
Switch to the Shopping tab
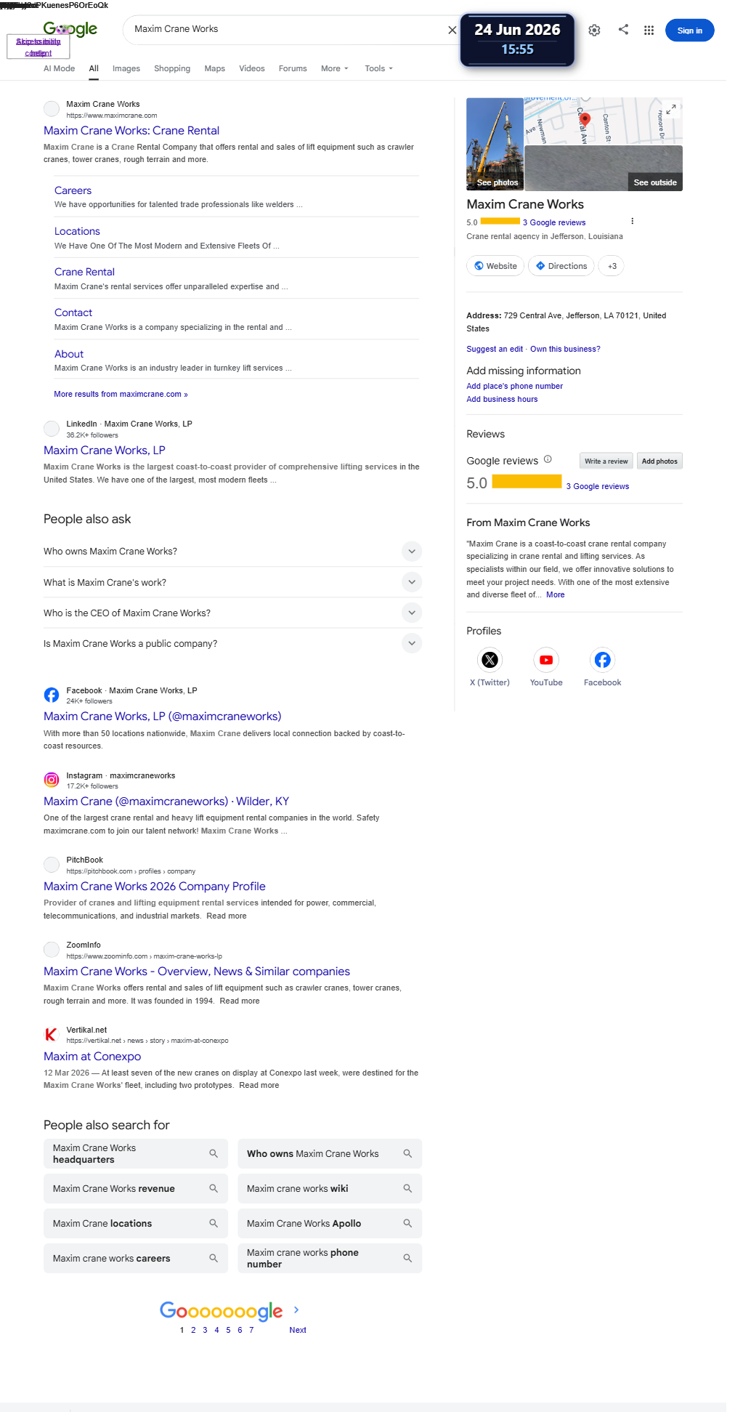(172, 68)
